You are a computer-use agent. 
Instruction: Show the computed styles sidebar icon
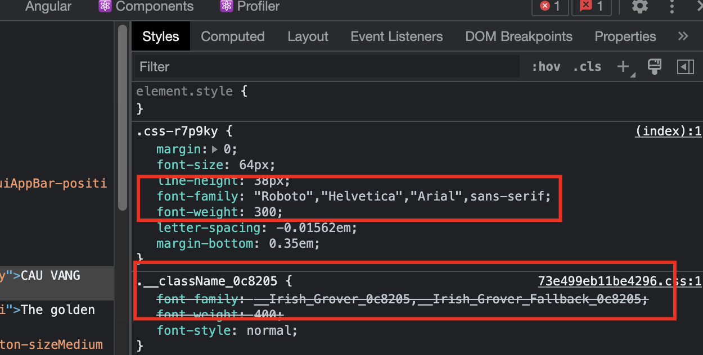(x=685, y=66)
